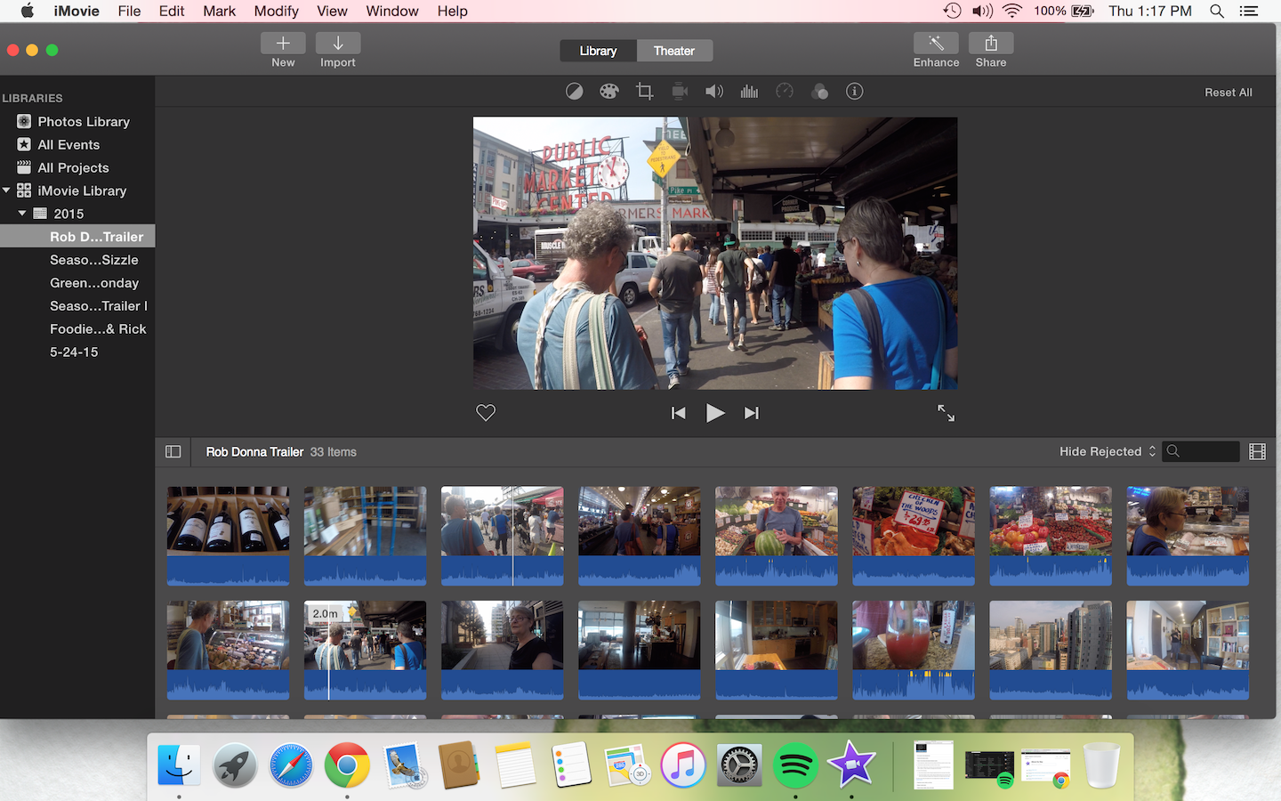Viewport: 1281px width, 801px height.
Task: Collapse the 2015 event folder
Action: coord(22,214)
